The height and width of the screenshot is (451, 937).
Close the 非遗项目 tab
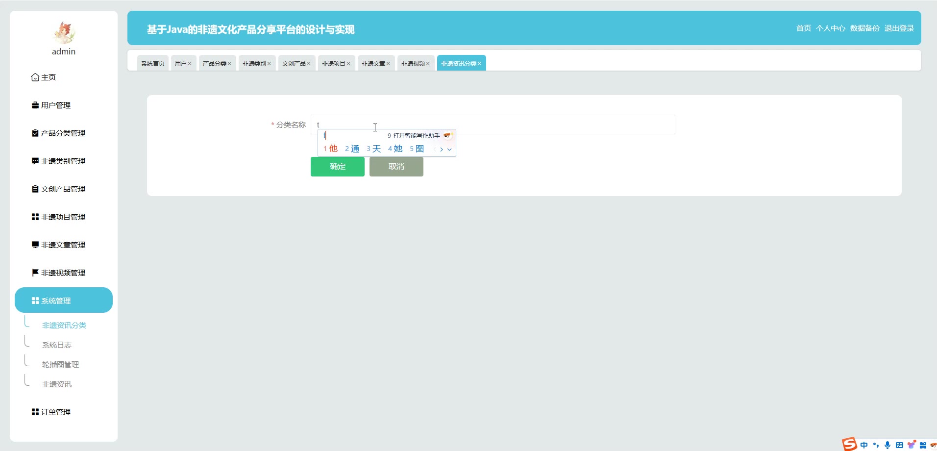pyautogui.click(x=348, y=64)
